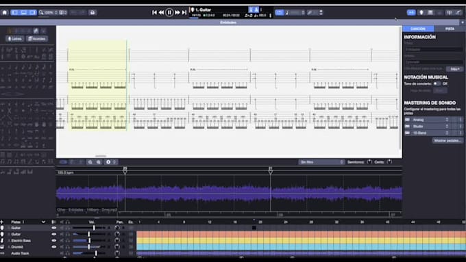
Task: Add a new track with plus icon
Action: [2, 222]
